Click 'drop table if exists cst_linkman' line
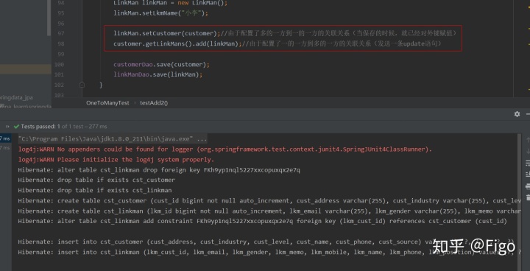530x271 pixels. point(95,190)
